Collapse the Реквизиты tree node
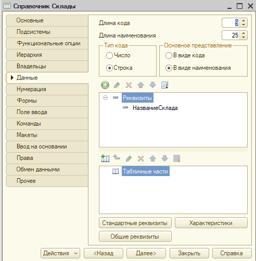The image size is (256, 261). click(105, 98)
